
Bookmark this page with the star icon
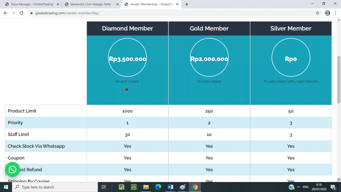pyautogui.click(x=317, y=13)
